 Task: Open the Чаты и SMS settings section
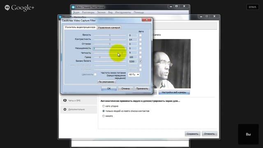point(79,100)
